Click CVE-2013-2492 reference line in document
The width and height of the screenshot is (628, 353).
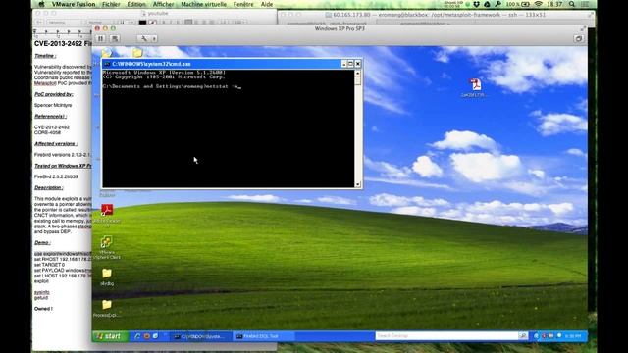(52, 127)
